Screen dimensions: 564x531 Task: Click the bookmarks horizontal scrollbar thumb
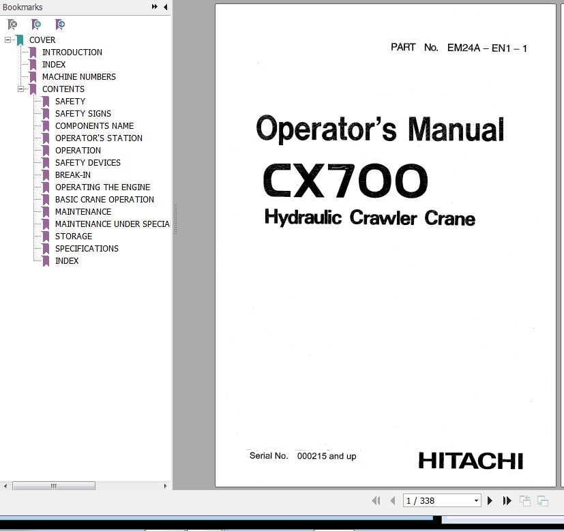coord(53,486)
